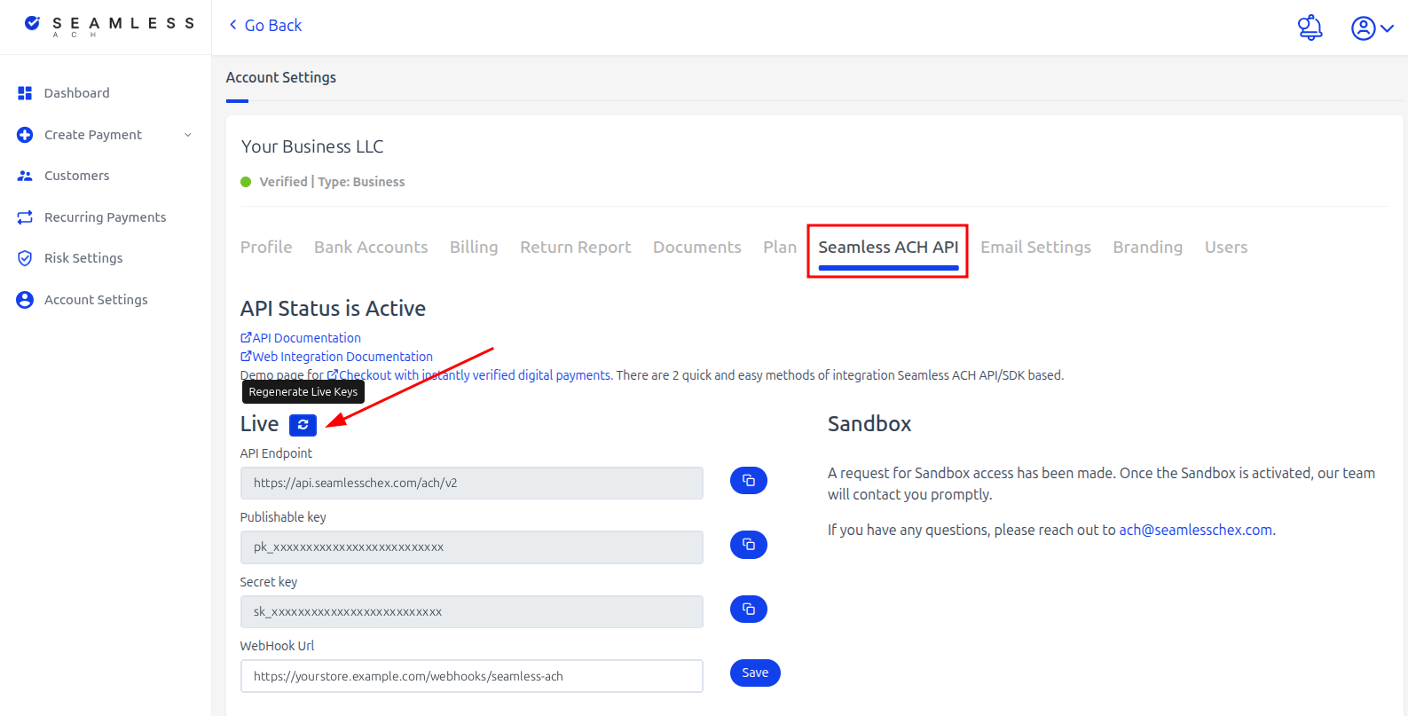Image resolution: width=1408 pixels, height=716 pixels.
Task: Open the Email Settings tab
Action: tap(1035, 248)
